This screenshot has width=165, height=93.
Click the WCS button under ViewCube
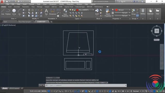156,40
